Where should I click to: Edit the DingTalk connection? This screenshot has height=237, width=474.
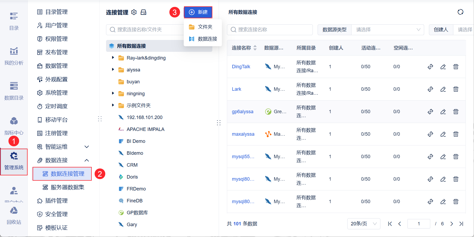coord(443,67)
